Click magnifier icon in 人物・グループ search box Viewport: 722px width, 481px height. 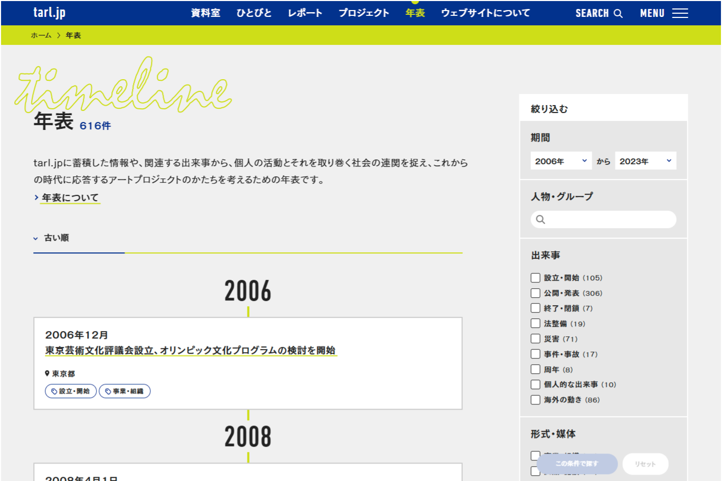540,220
